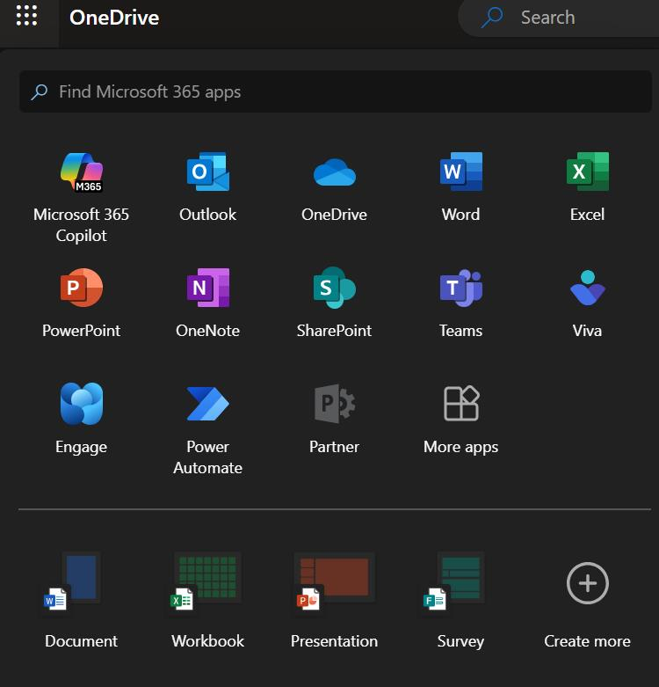The width and height of the screenshot is (659, 687).
Task: Click the top Search box
Action: tap(558, 18)
